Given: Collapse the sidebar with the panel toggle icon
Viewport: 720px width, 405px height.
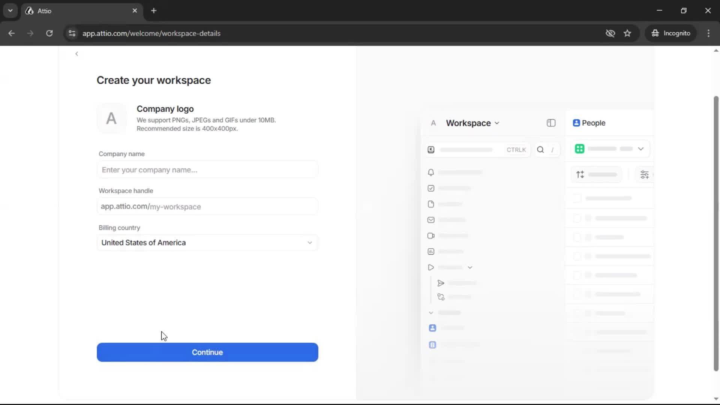Looking at the screenshot, I should coord(551,123).
